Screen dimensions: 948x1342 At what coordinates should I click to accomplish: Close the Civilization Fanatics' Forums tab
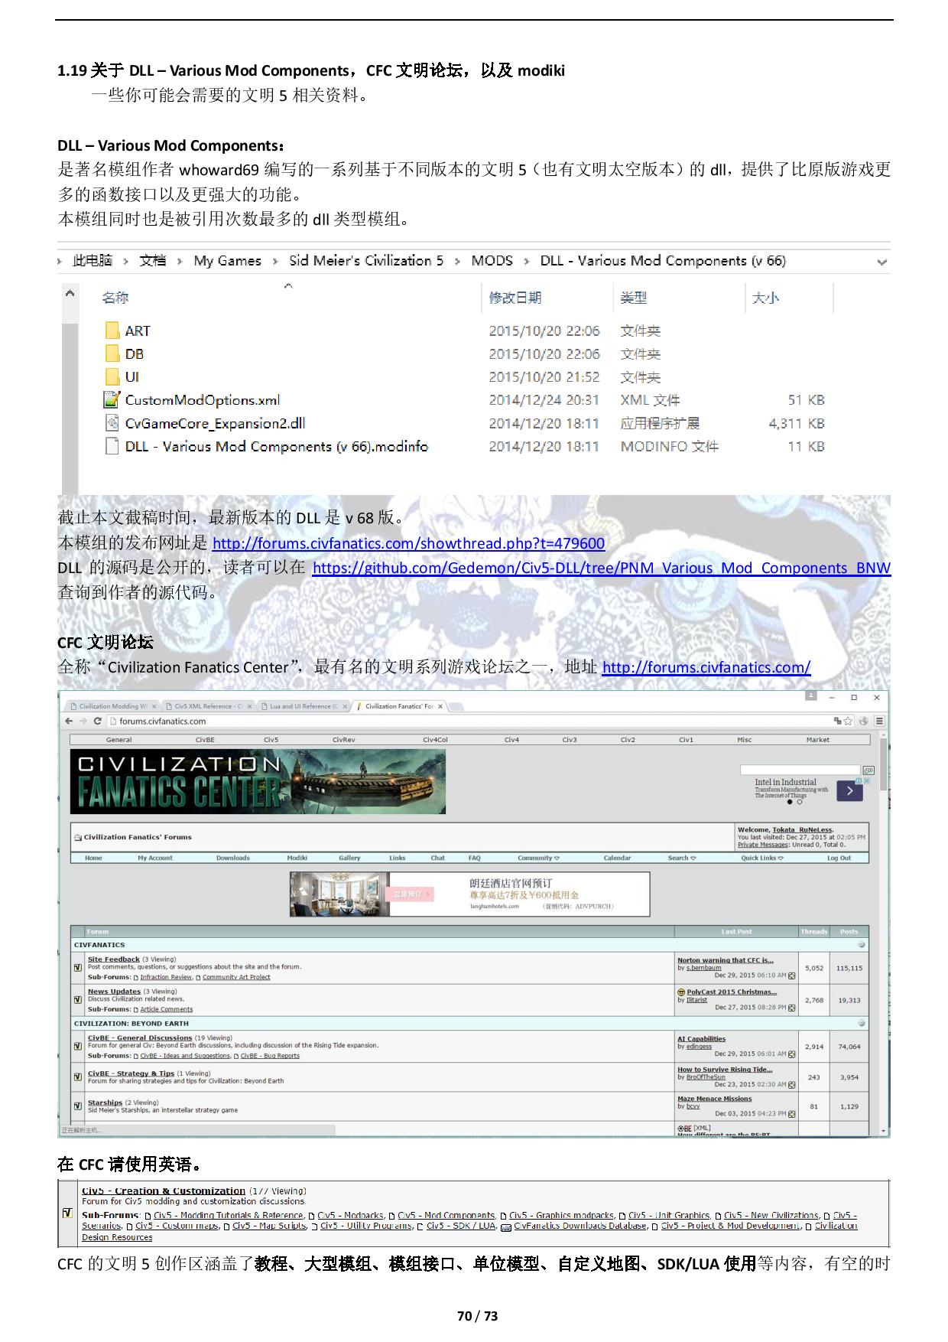(440, 706)
